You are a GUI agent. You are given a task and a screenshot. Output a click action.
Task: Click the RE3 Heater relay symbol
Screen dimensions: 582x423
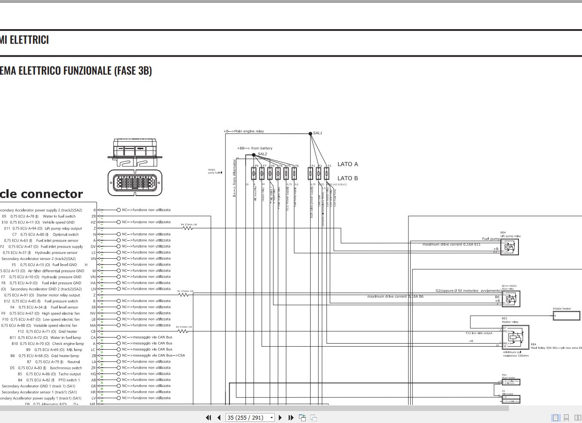(x=515, y=337)
